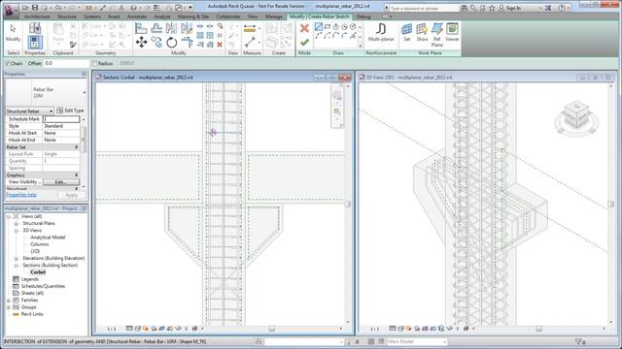Select the Move tool
Viewport: 622px width, 349px height.
(x=141, y=42)
